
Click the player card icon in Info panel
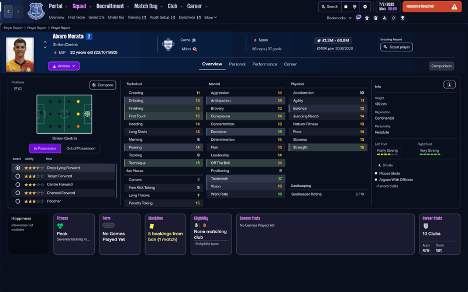[x=449, y=85]
